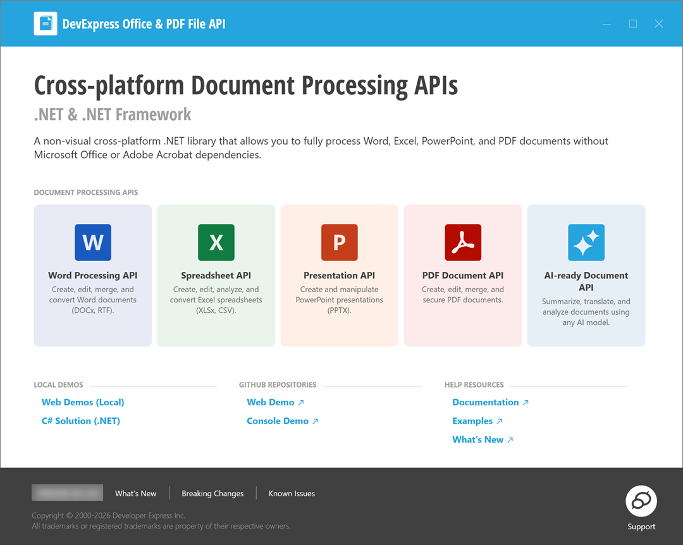Click the 'LOCAL DEMOS' section label
The width and height of the screenshot is (683, 545).
58,384
